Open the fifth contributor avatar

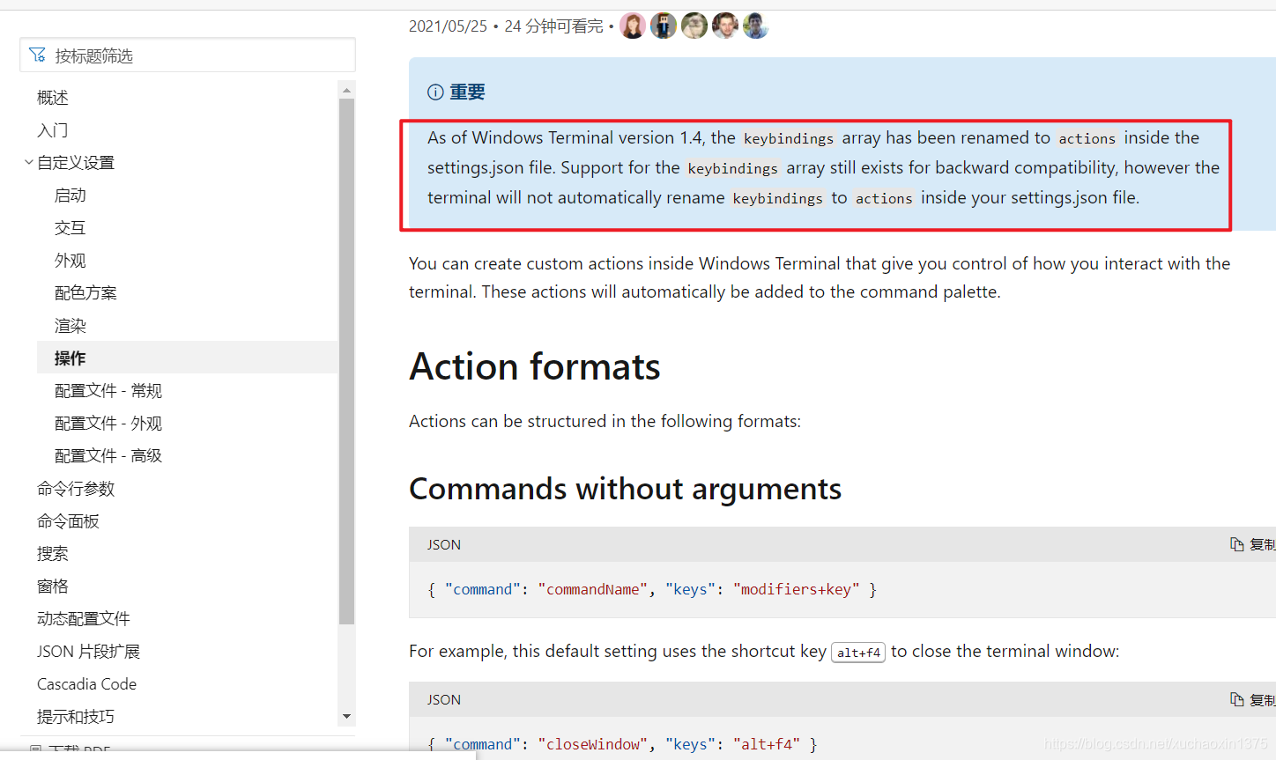pyautogui.click(x=756, y=26)
